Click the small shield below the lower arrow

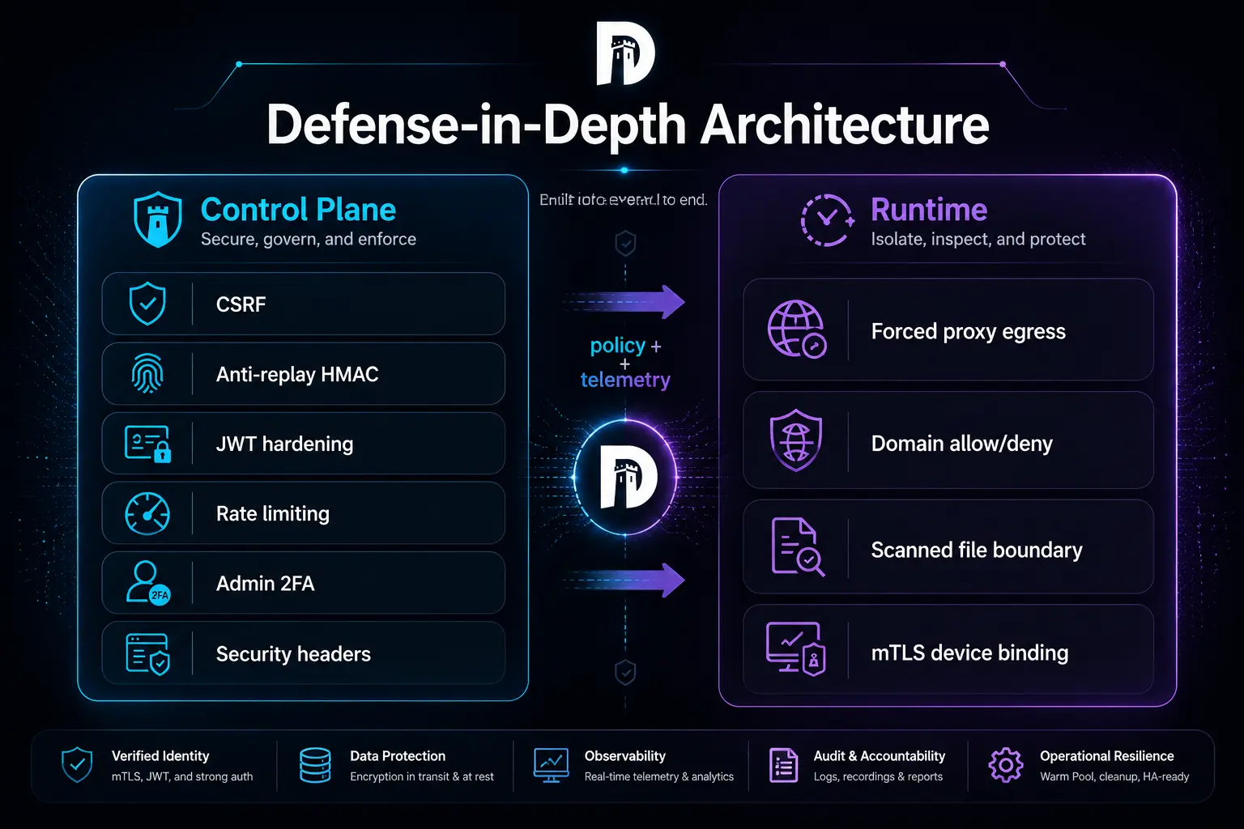click(x=625, y=672)
